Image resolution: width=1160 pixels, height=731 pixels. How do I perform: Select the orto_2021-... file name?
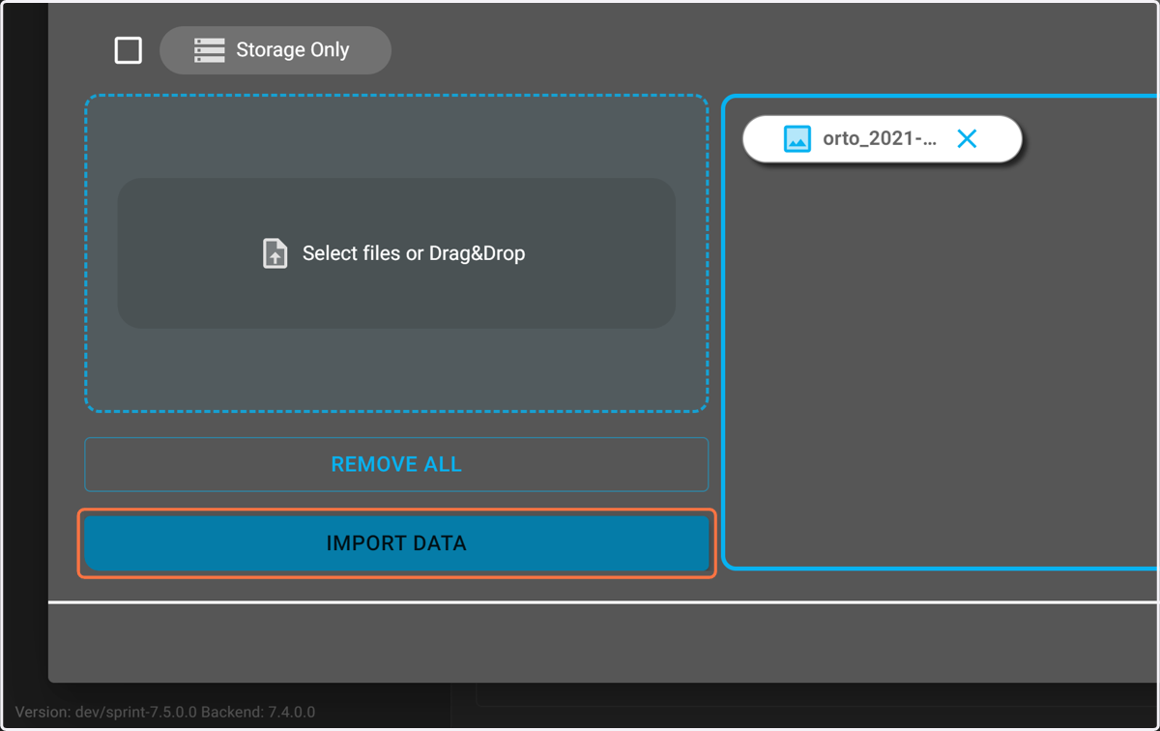[x=880, y=138]
